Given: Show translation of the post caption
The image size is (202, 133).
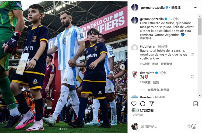Looking at the screenshot, I should click(x=146, y=38).
